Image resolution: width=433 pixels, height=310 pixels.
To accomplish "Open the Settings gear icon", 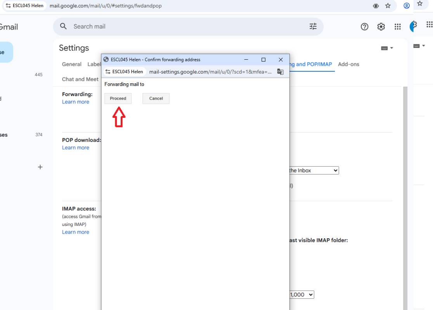I will point(381,26).
